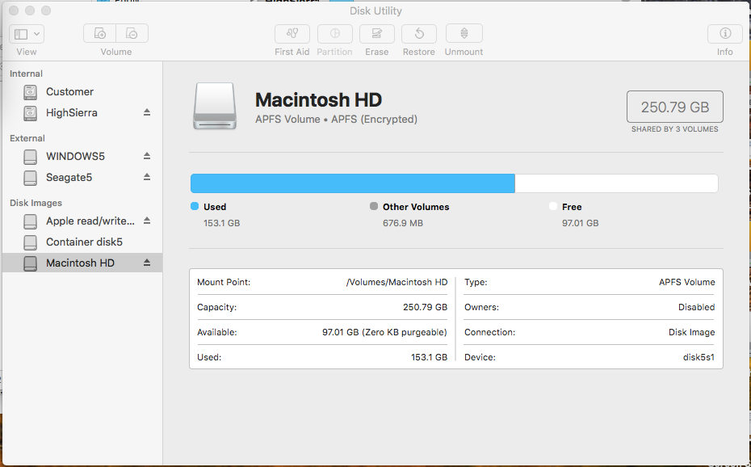Screen dimensions: 751x467
Task: Click the Connection value Disk Image
Action: click(x=691, y=332)
